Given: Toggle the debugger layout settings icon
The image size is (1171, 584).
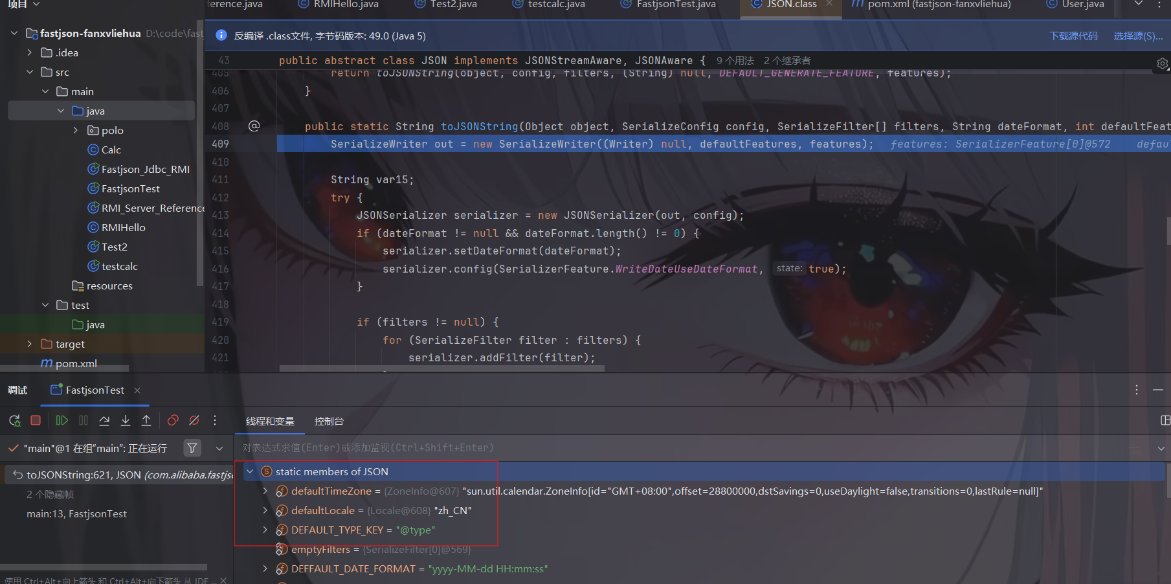Looking at the screenshot, I should click(1165, 421).
